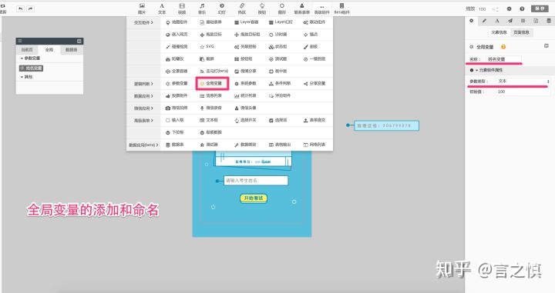Viewport: 555px width, 293px height.
Task: Minimize the variable list panel
Action: coord(79,42)
